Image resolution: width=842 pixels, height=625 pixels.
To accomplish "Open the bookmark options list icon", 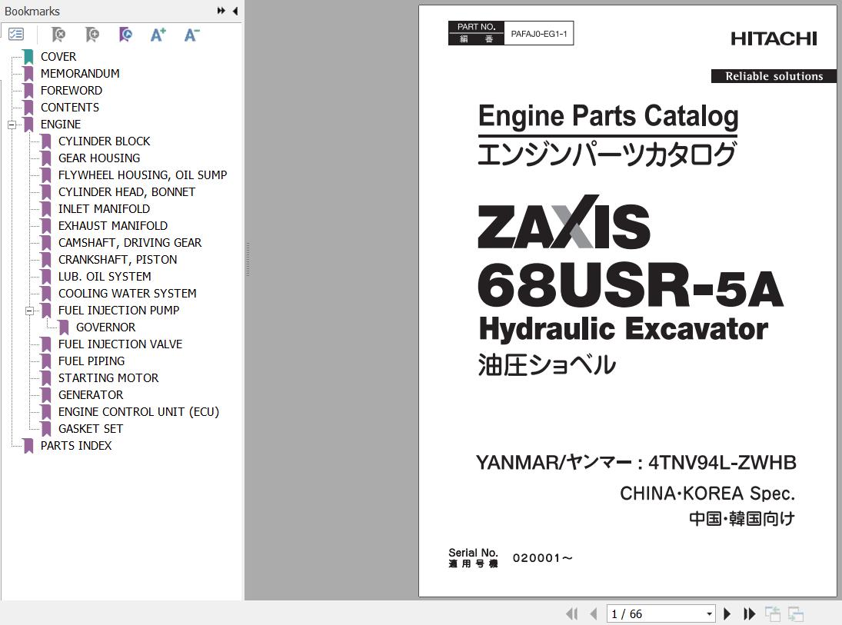I will [x=16, y=35].
